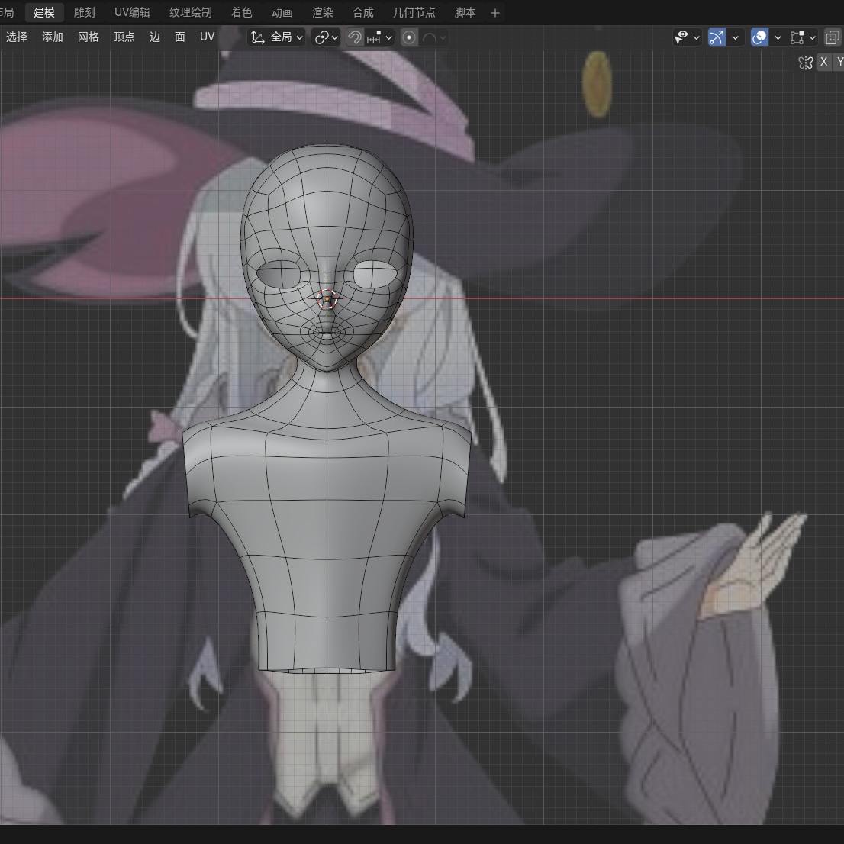Toggle X axis mirror
Image resolution: width=844 pixels, height=844 pixels.
coord(823,62)
